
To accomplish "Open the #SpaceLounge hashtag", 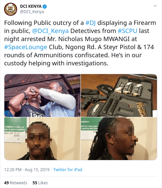I will tap(26, 47).
